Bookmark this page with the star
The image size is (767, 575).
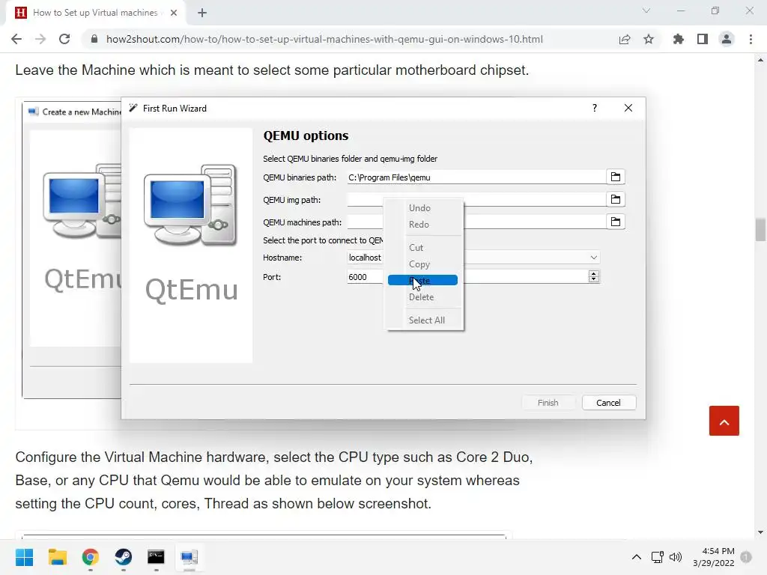[x=649, y=39]
